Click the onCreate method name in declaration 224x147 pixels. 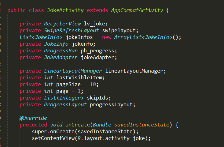coord(78,125)
